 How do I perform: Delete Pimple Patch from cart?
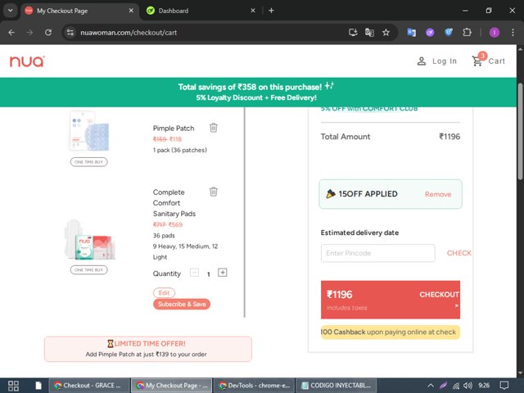click(213, 128)
